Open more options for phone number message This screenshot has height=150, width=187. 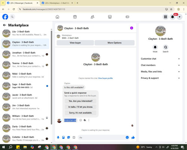coord(89,120)
